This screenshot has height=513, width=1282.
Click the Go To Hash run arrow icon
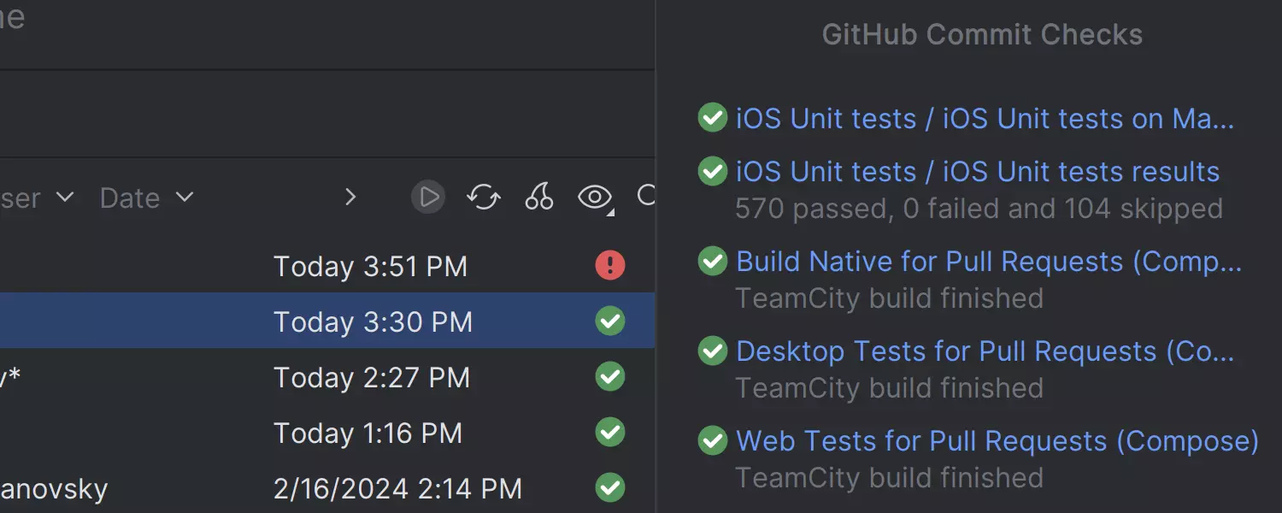point(428,198)
